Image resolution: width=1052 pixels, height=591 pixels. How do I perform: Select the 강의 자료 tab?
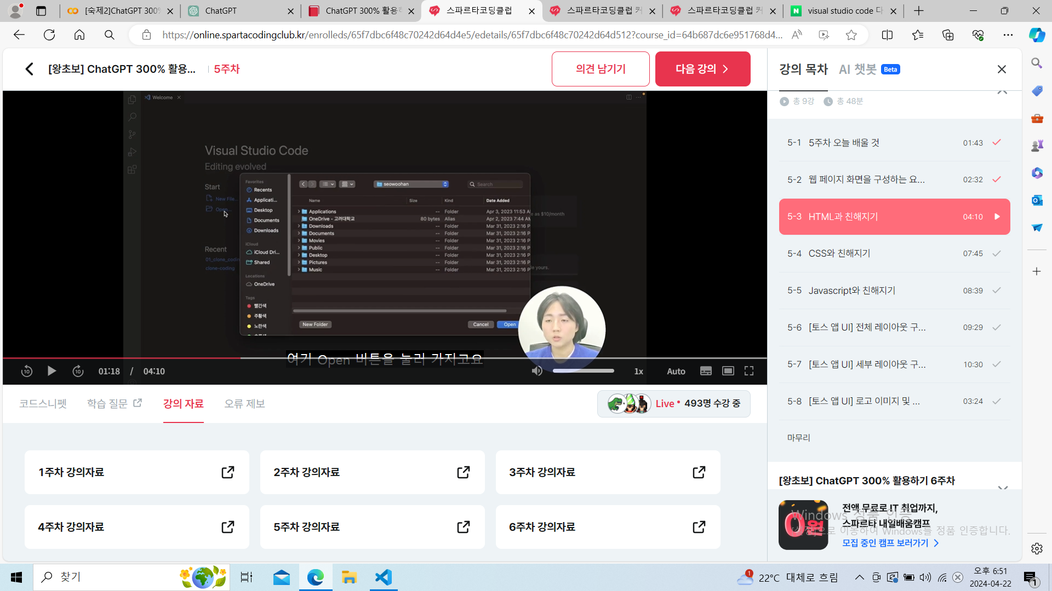point(183,404)
